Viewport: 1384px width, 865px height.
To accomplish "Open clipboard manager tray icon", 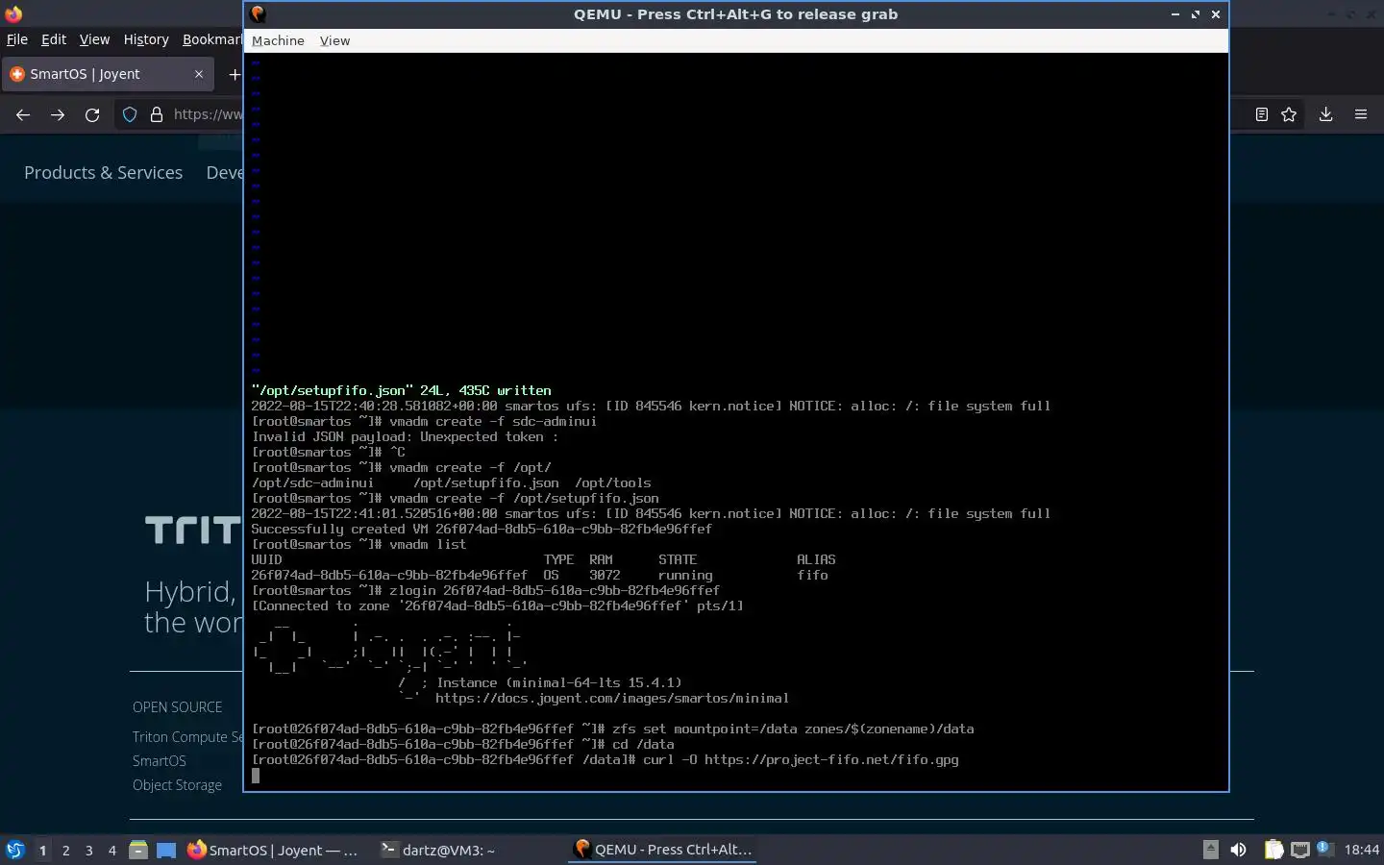I will [x=1273, y=850].
